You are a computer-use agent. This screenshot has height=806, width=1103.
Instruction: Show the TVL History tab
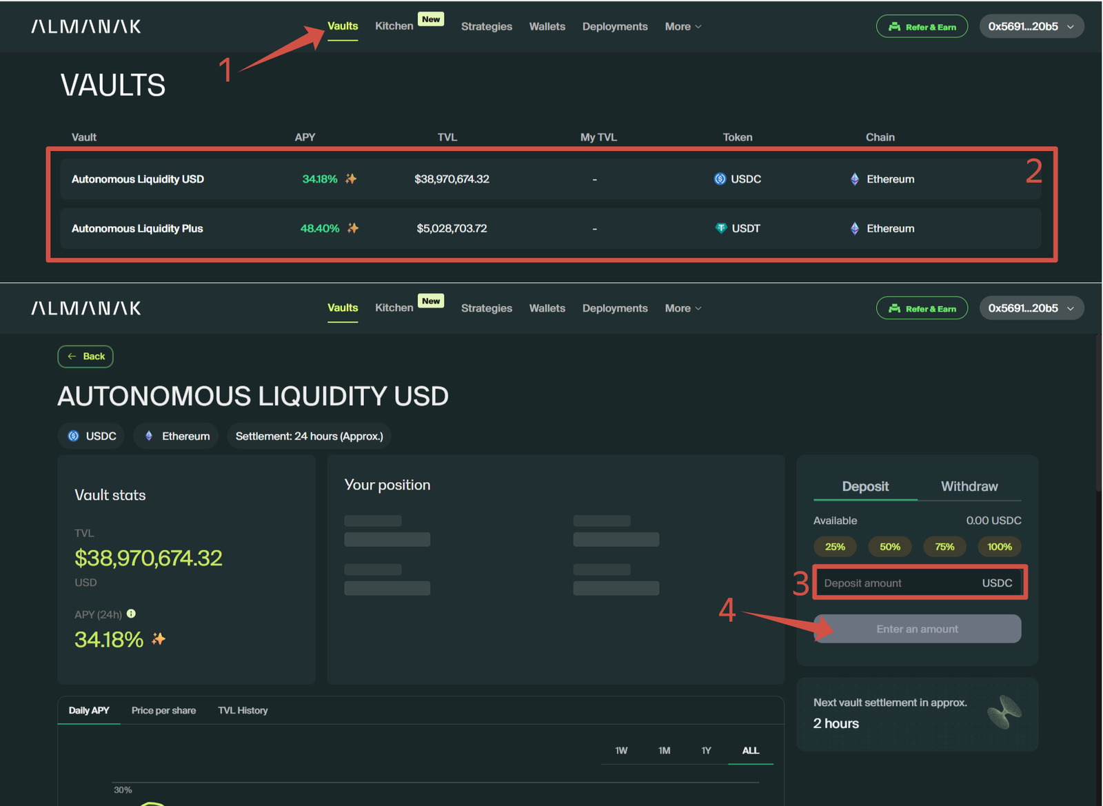pos(243,710)
